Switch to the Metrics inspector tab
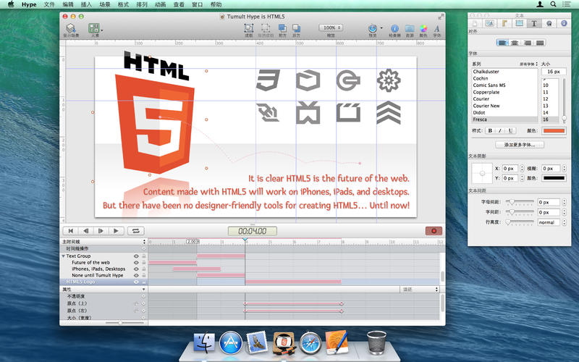579x362 pixels. [504, 23]
